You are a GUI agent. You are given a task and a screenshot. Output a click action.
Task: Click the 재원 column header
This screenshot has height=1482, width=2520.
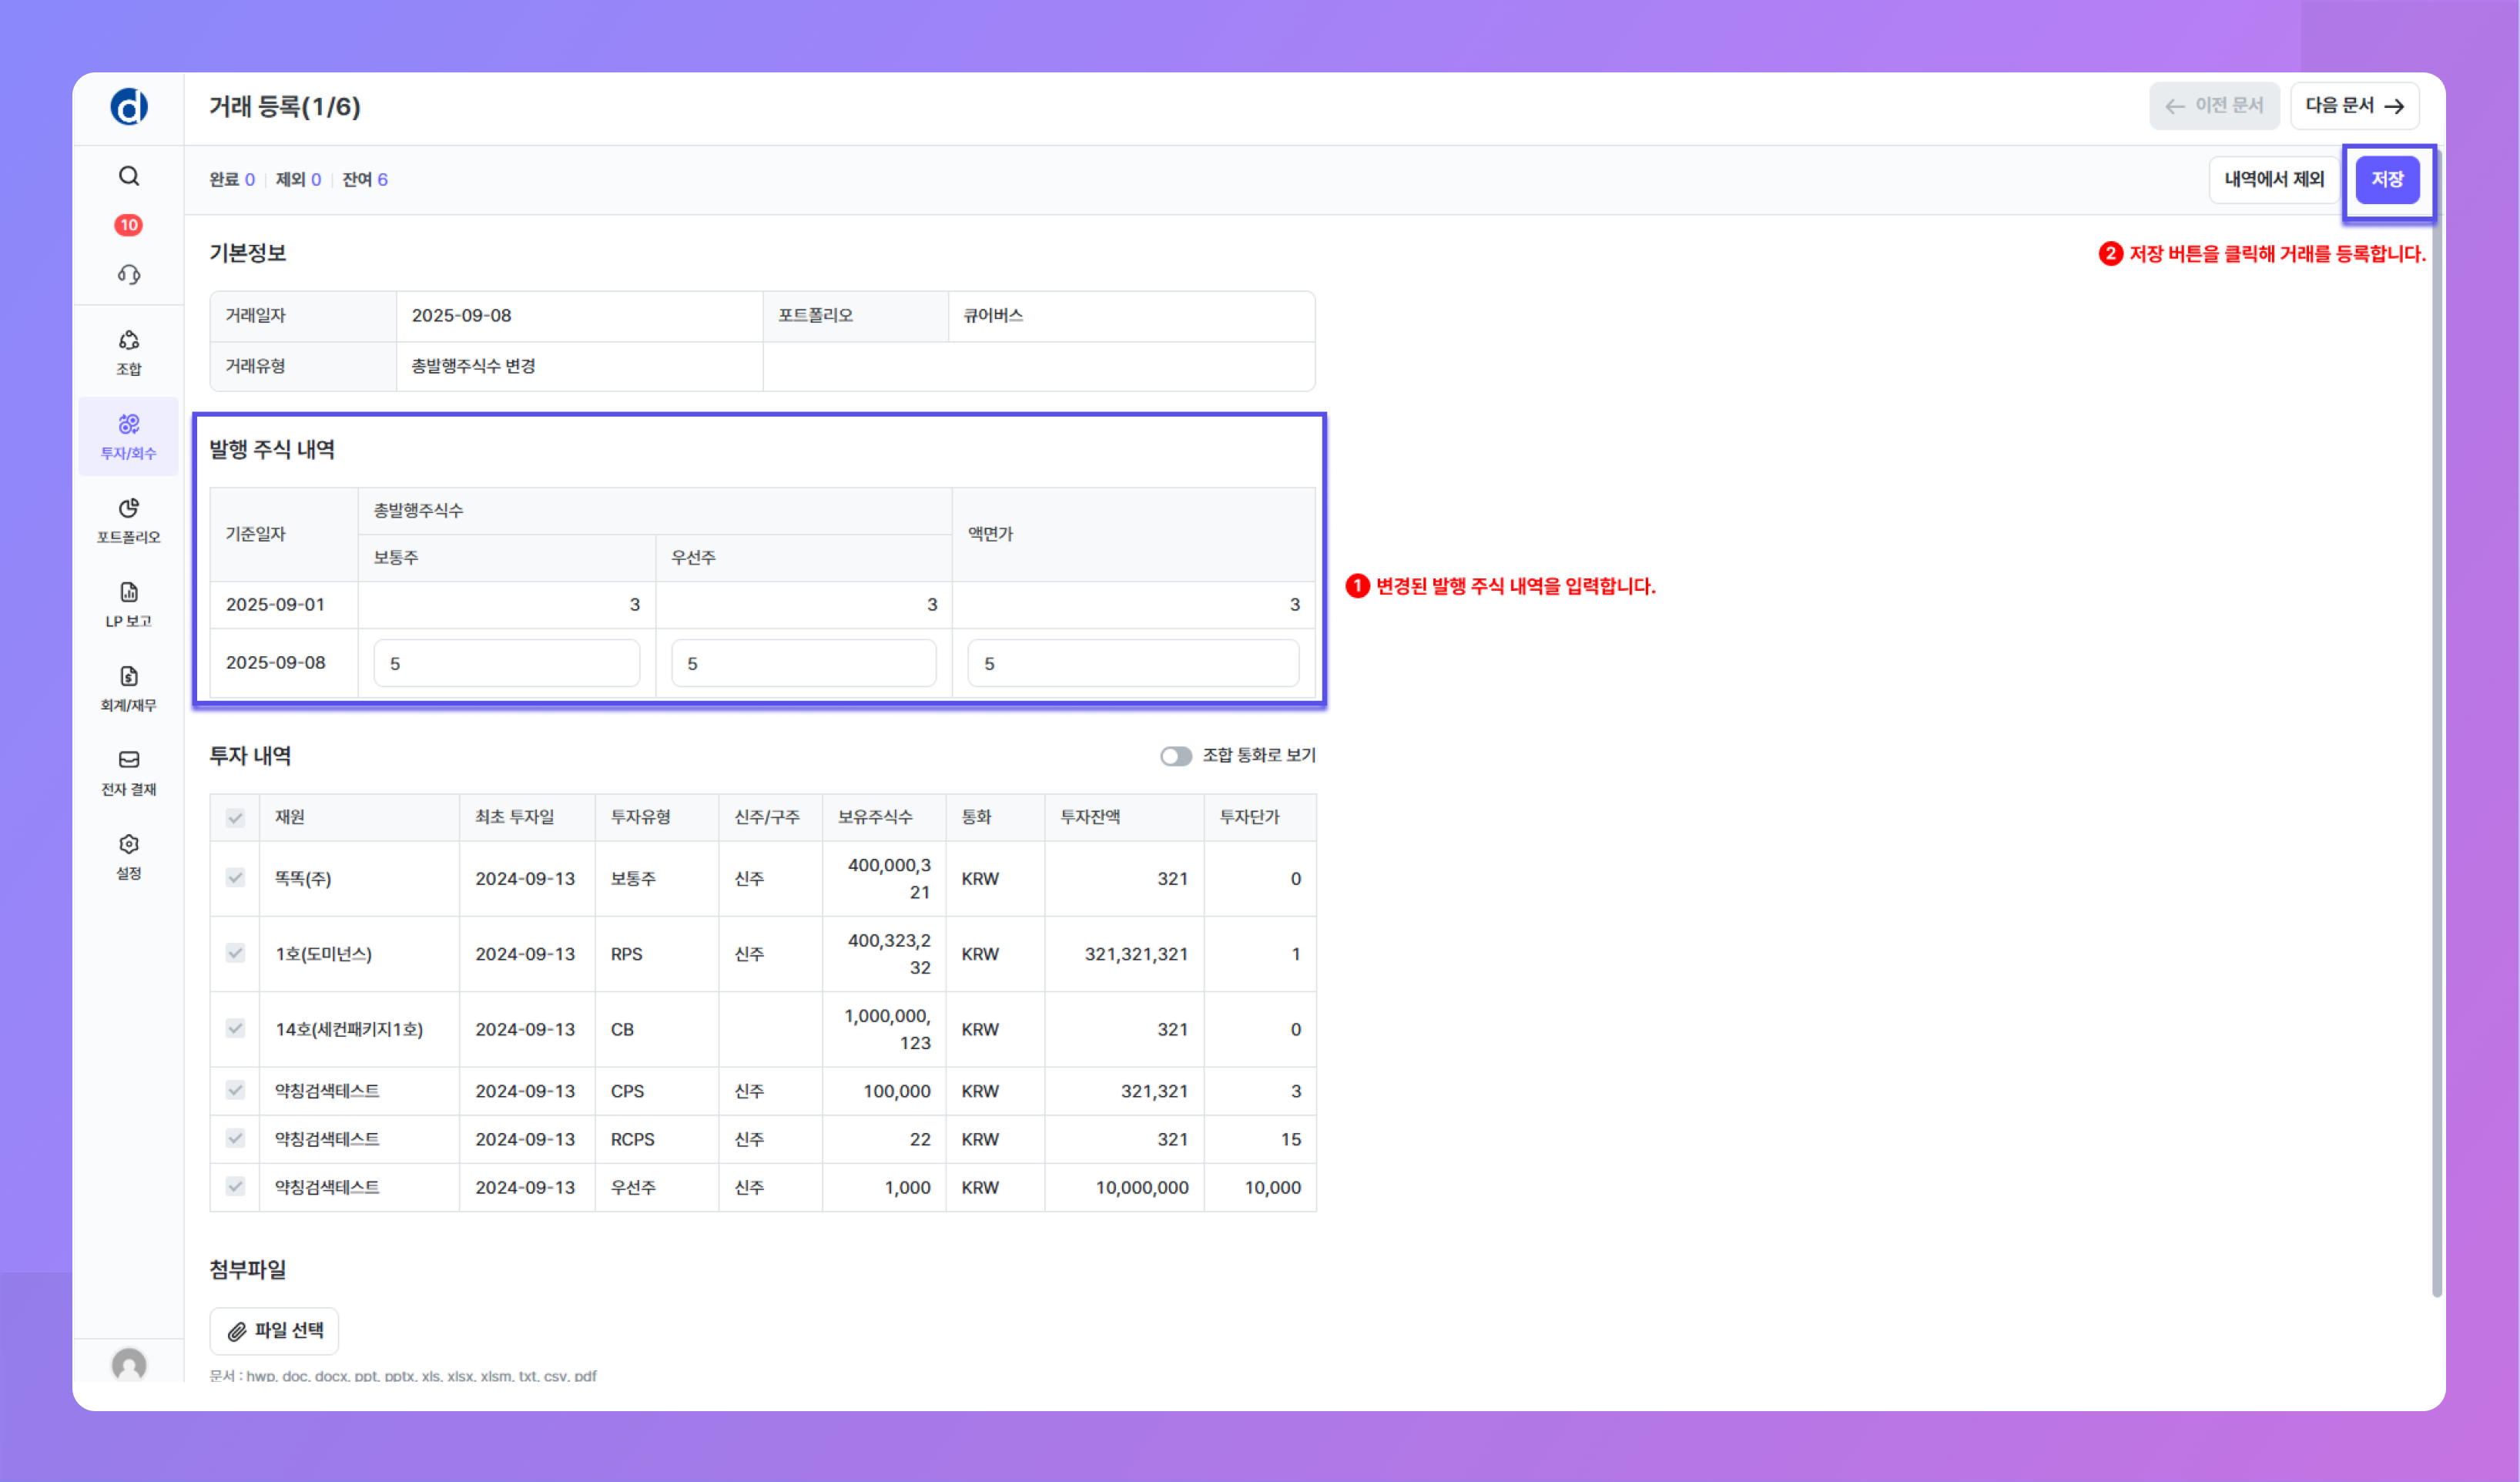coord(359,818)
